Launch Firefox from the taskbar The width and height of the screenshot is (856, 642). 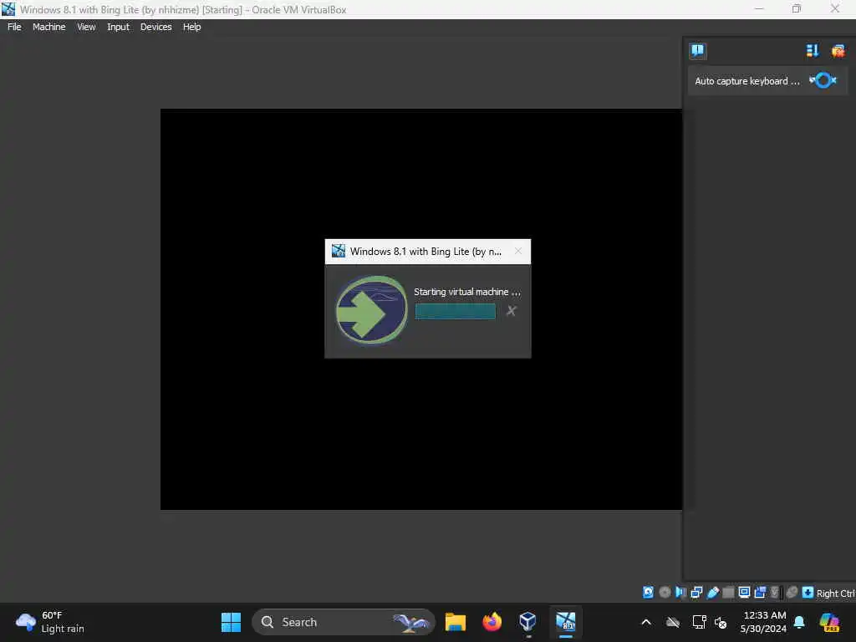[x=492, y=622]
